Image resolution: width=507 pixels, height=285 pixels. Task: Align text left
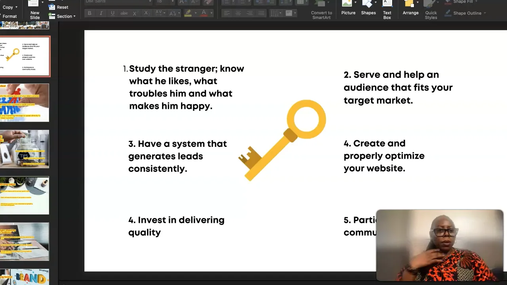(227, 13)
